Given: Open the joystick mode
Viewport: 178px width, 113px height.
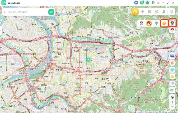Looking at the screenshot, I should pyautogui.click(x=164, y=12).
